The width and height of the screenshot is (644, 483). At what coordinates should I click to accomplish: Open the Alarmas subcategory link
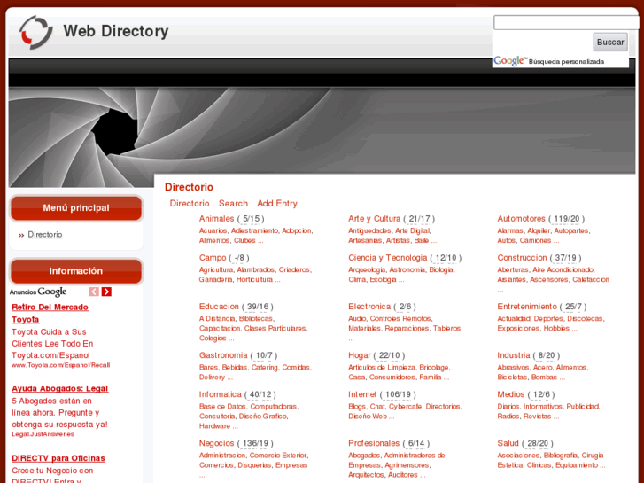[510, 230]
